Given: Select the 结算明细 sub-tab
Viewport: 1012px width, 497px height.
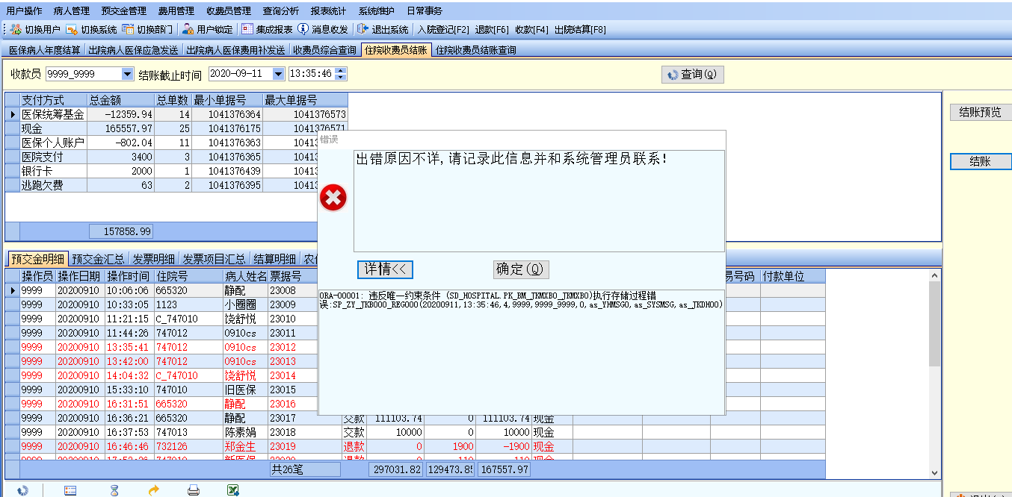Looking at the screenshot, I should (x=274, y=259).
